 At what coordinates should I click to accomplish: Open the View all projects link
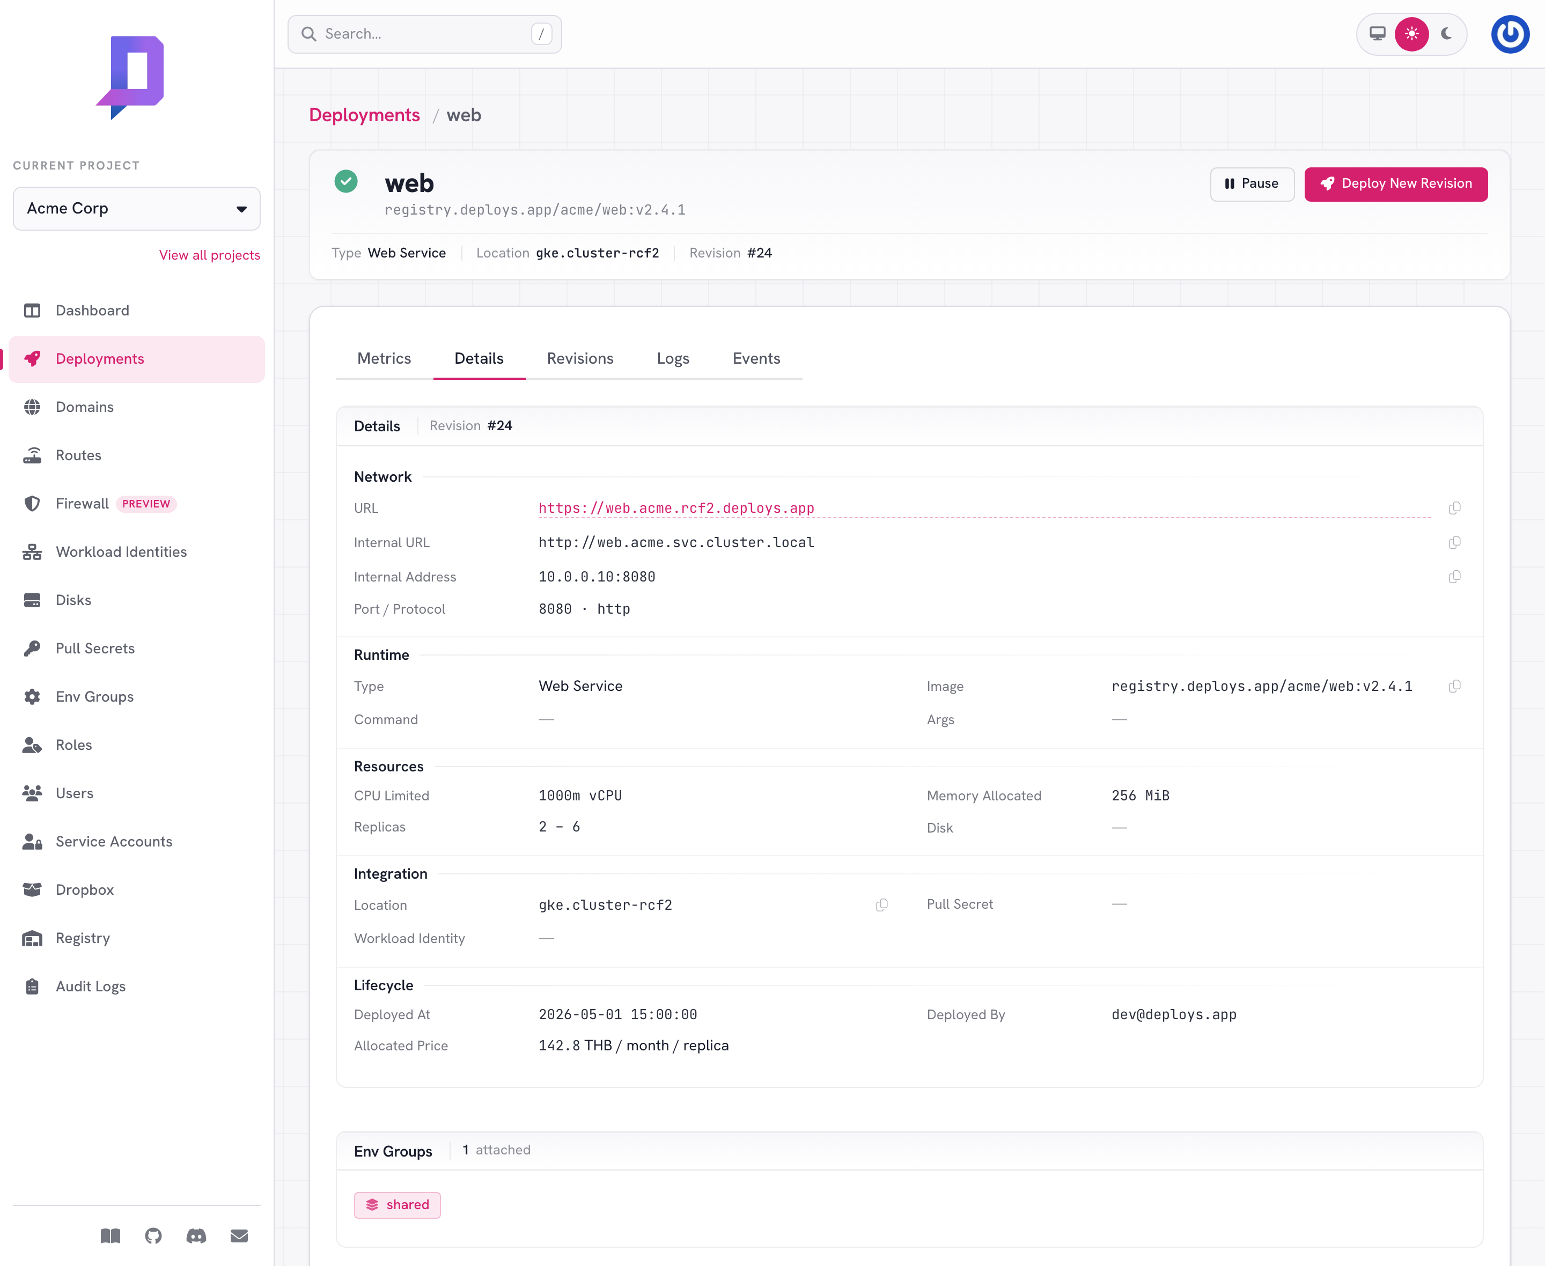click(x=209, y=255)
